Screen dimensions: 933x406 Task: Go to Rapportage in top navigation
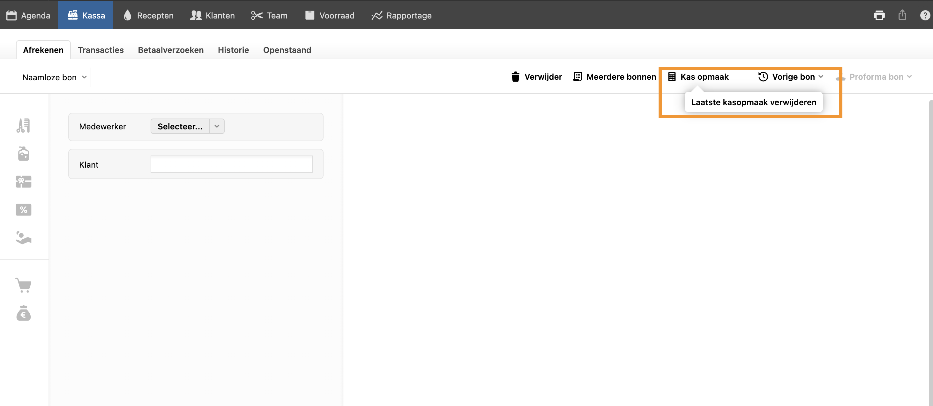click(x=401, y=15)
